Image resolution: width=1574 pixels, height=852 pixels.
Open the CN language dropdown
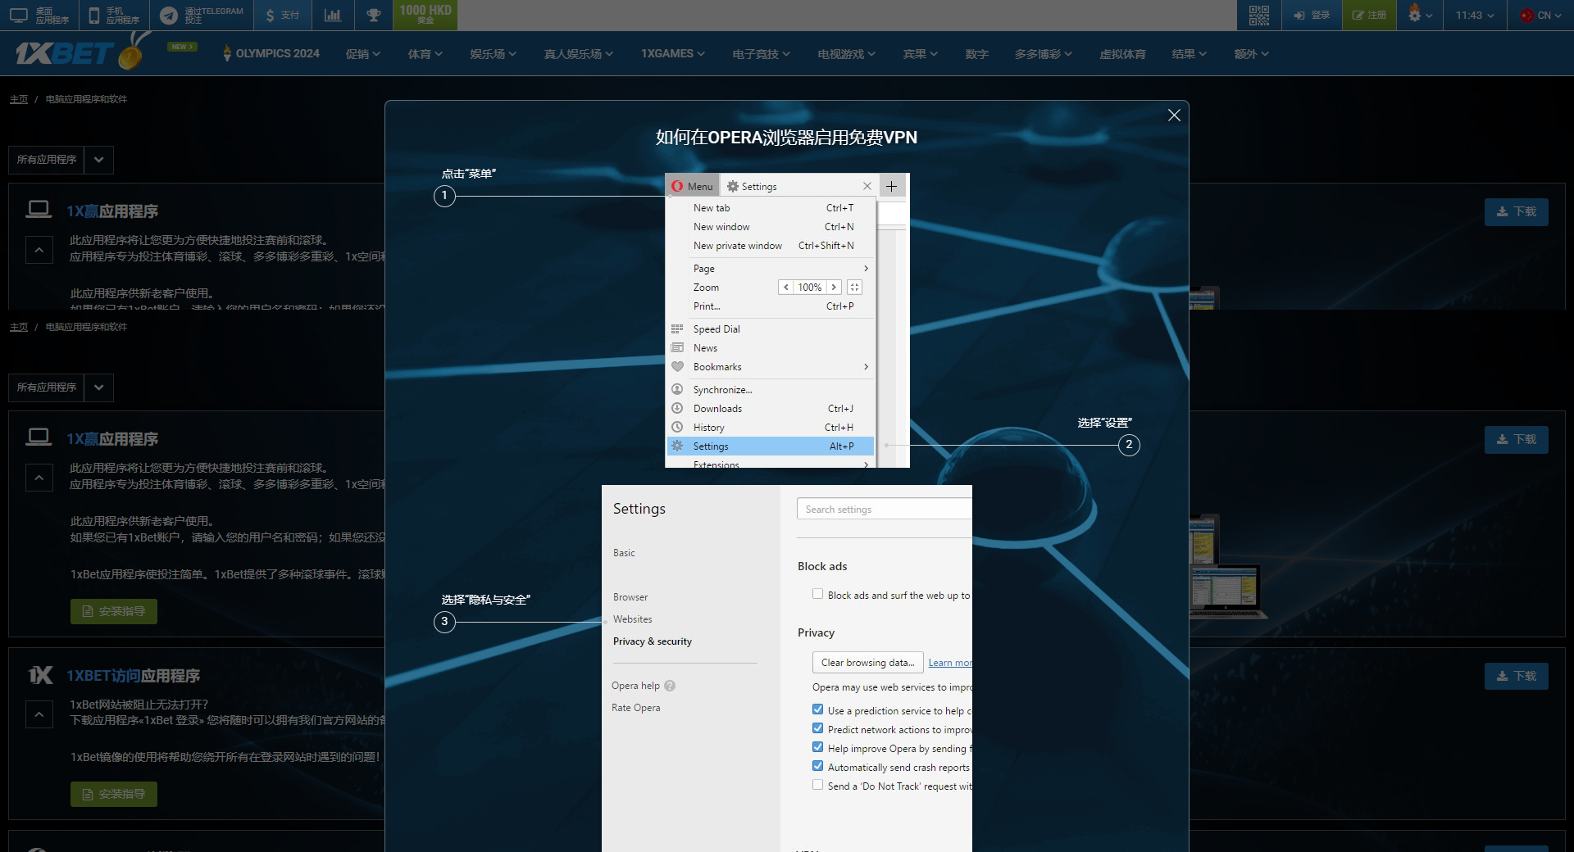1540,15
